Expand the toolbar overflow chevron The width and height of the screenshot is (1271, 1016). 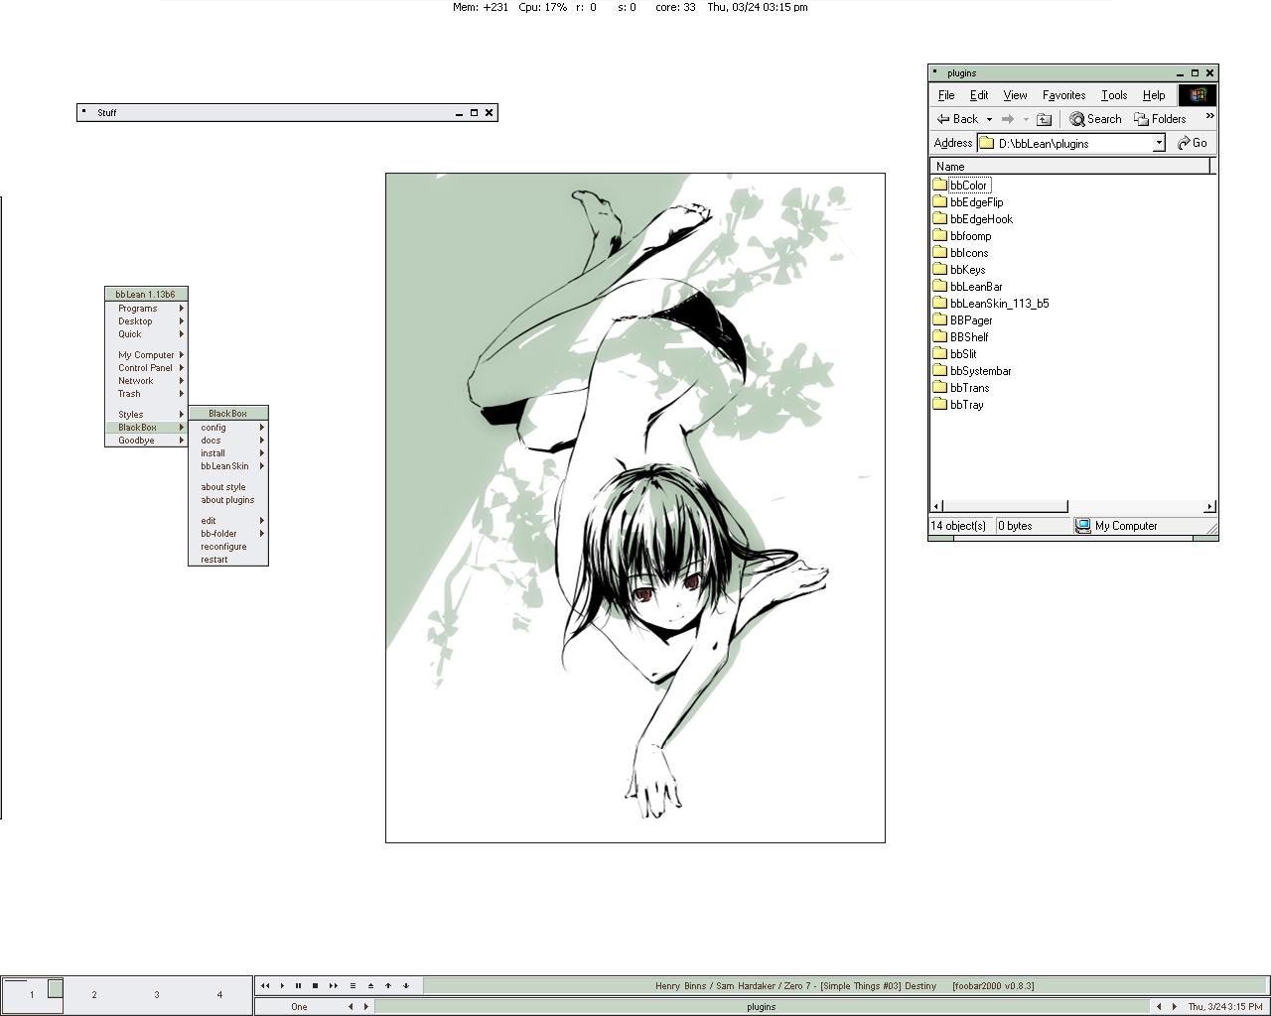[x=1209, y=116]
